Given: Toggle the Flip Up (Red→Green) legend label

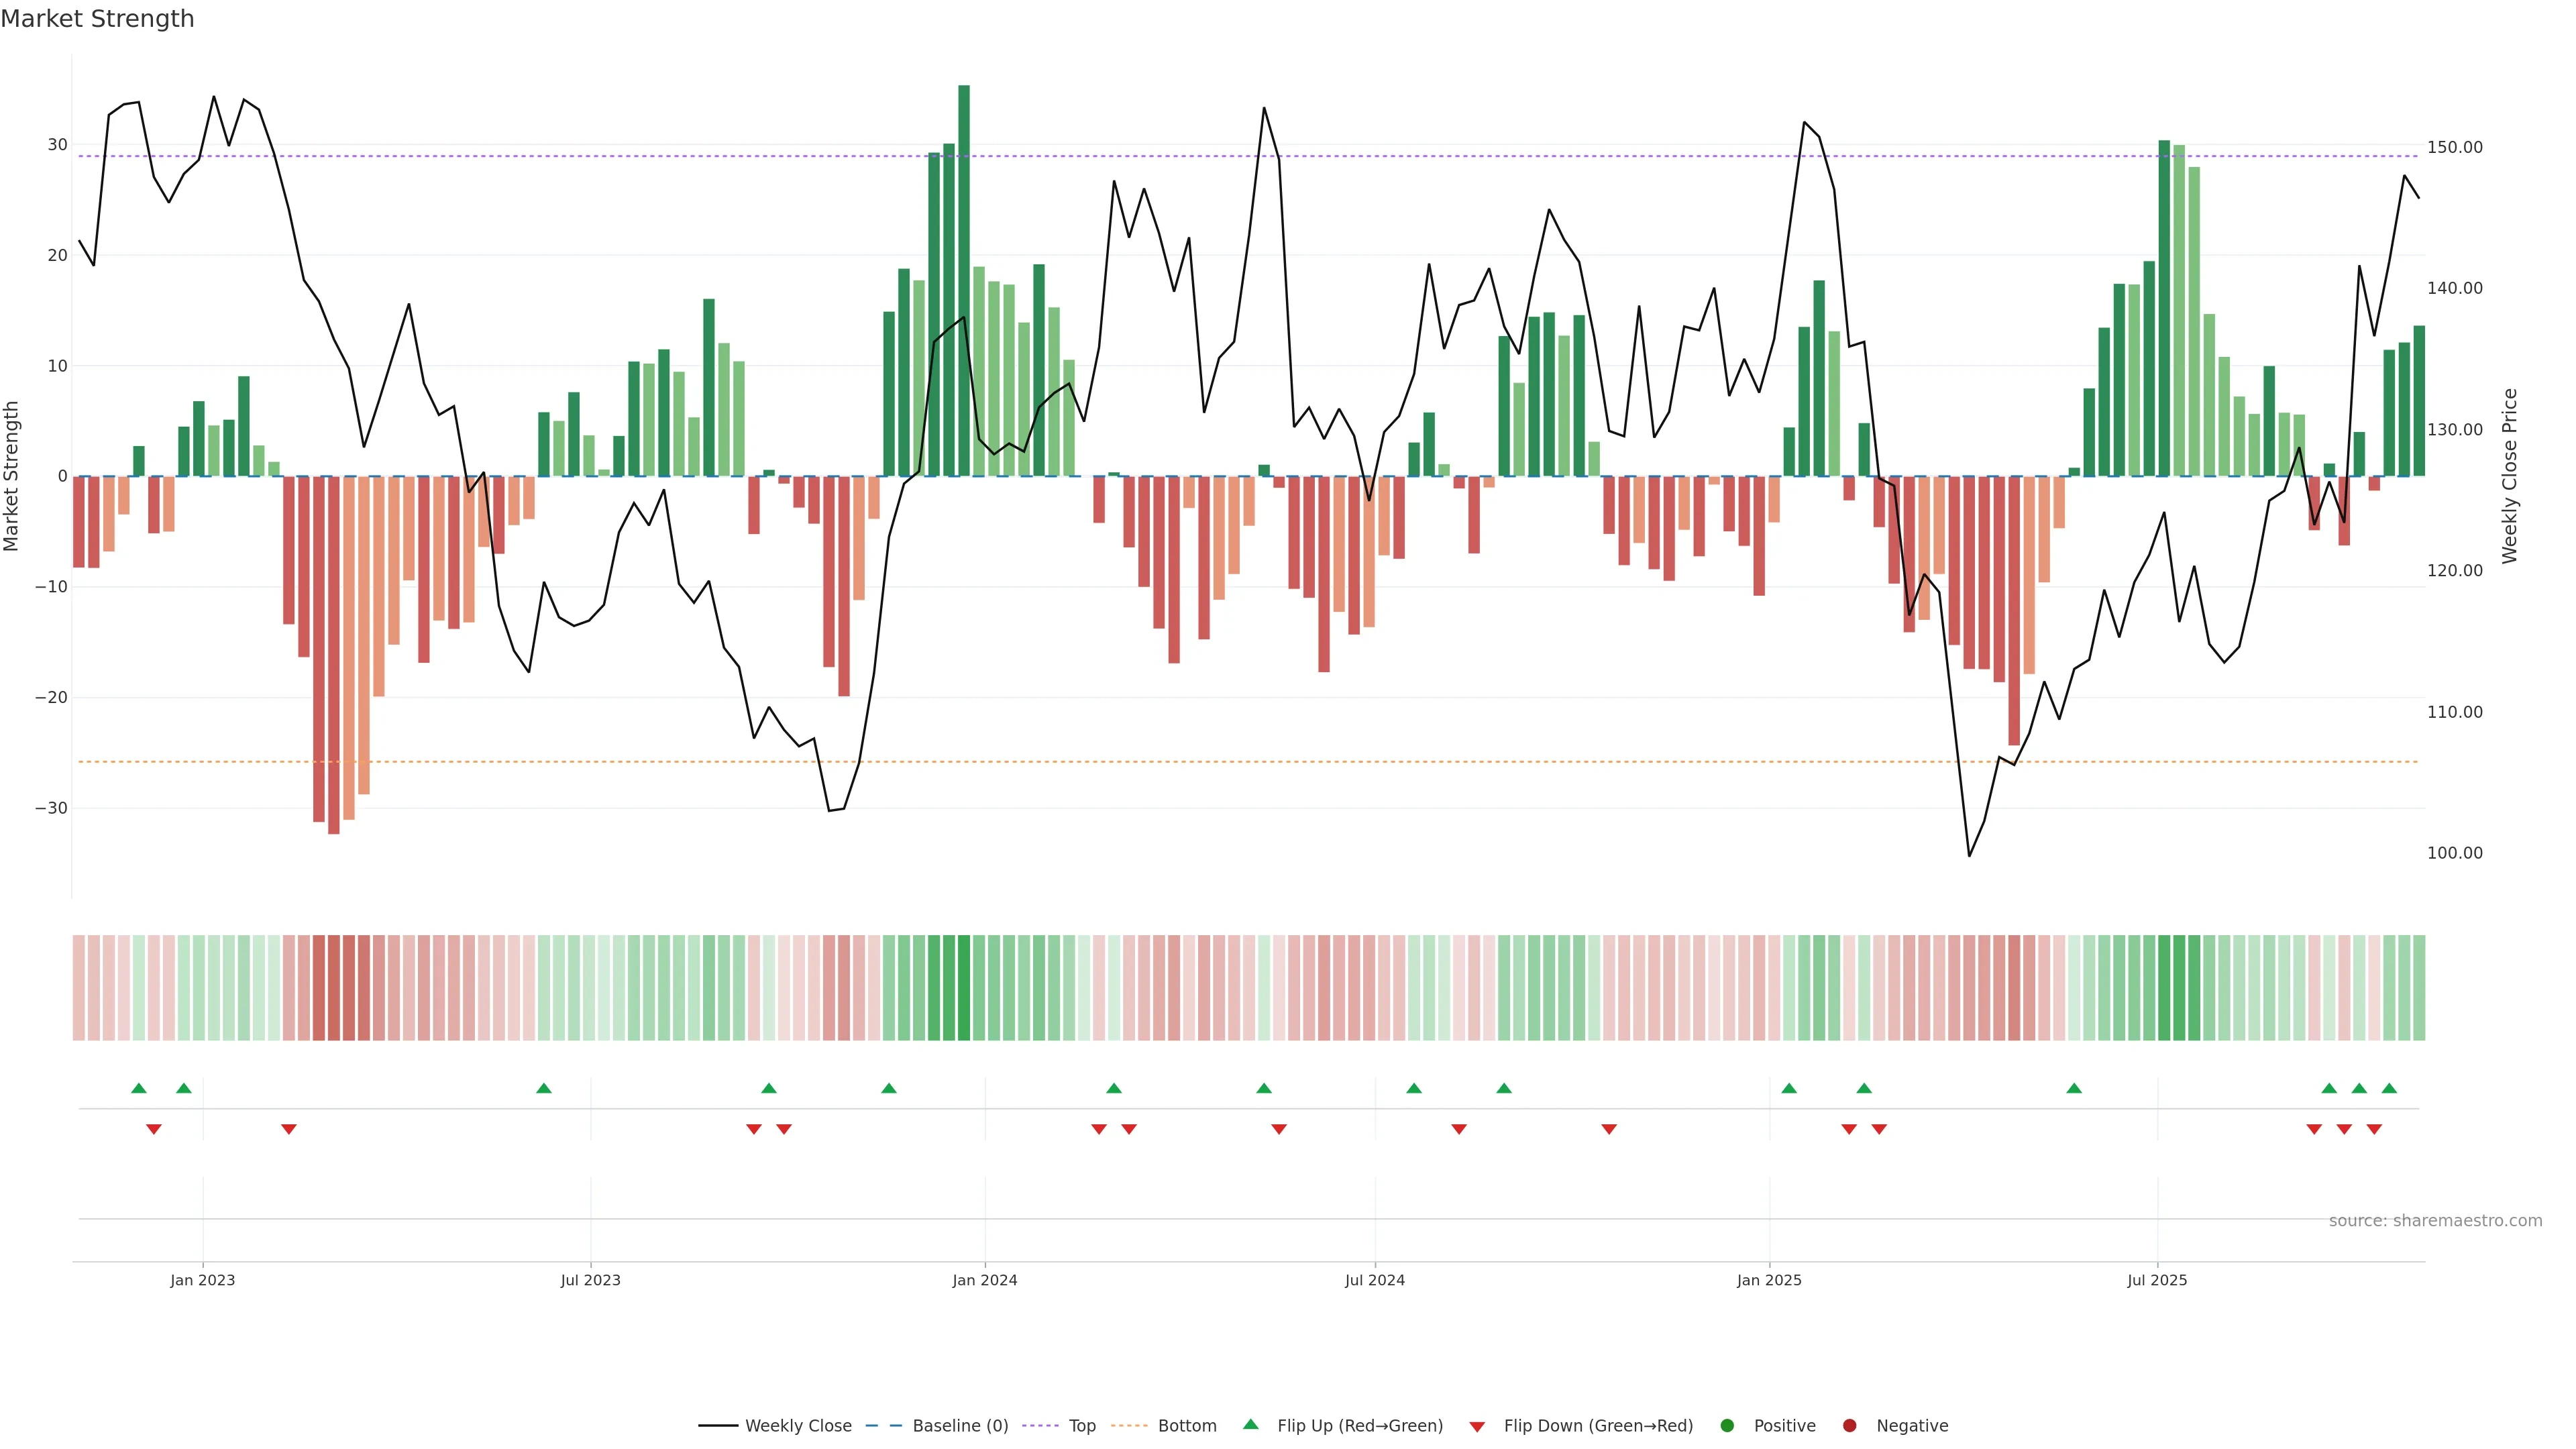Looking at the screenshot, I should pos(1360,1425).
